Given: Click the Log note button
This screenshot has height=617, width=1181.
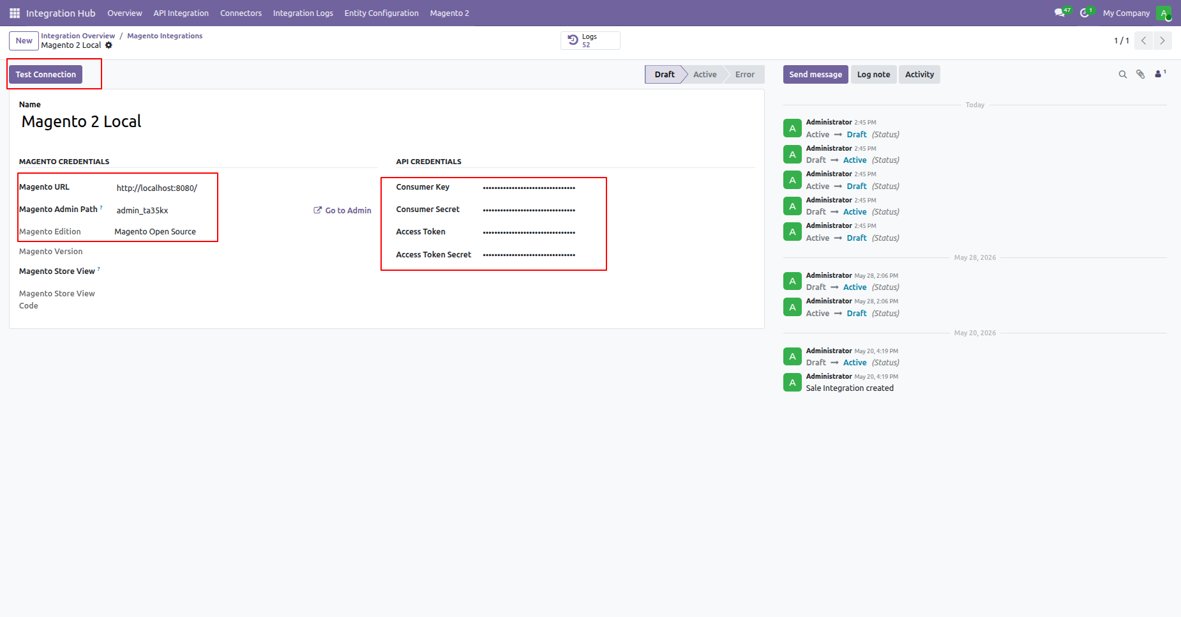Looking at the screenshot, I should click(873, 74).
